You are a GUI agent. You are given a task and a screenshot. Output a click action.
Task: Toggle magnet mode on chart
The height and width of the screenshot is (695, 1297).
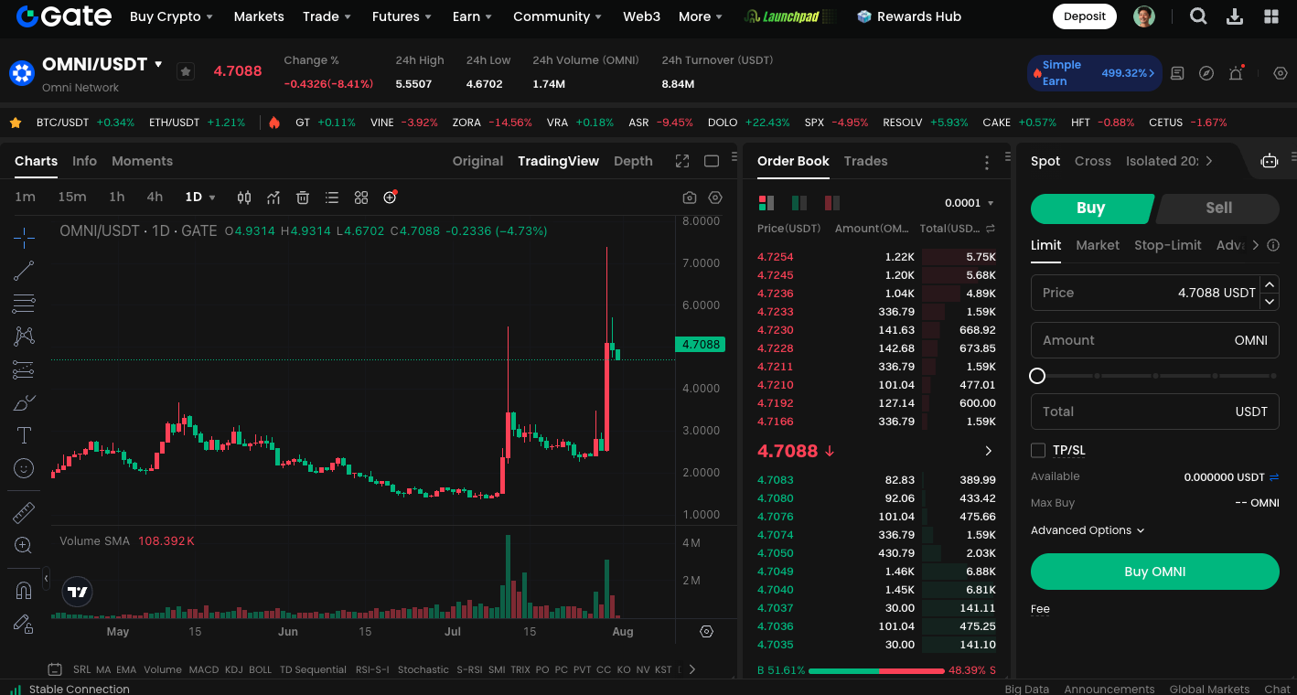(24, 591)
